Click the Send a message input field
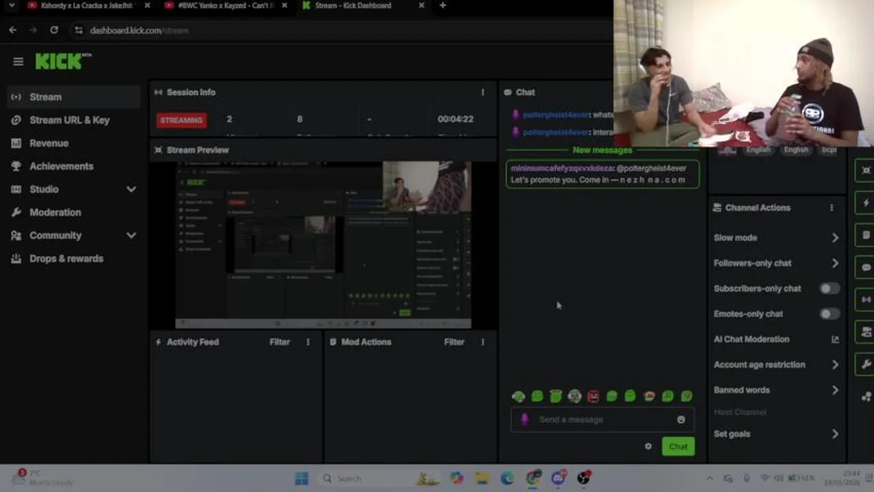The image size is (874, 492). [x=602, y=420]
